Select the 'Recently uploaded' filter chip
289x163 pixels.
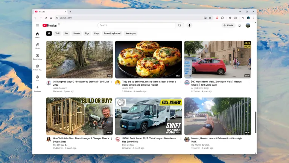point(112,33)
